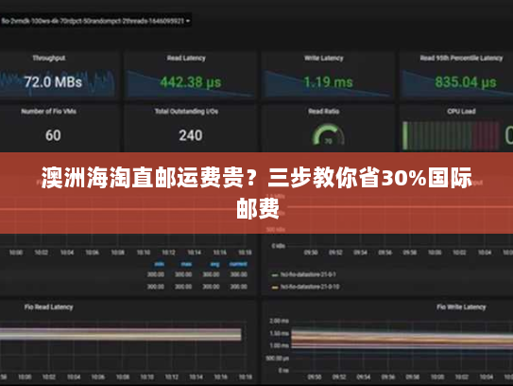Screen dimensions: 513x386
Task: Click the 442.38 µs read latency value
Action: [191, 81]
